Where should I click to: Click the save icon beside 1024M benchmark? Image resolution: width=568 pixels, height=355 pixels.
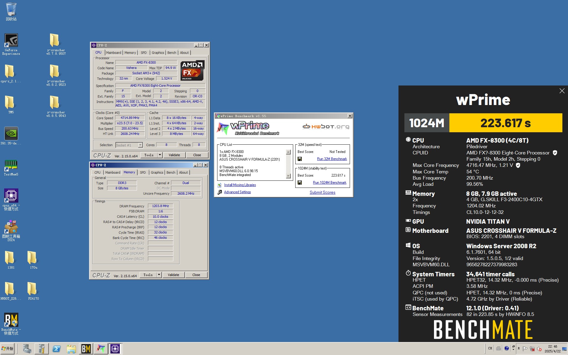tap(300, 183)
